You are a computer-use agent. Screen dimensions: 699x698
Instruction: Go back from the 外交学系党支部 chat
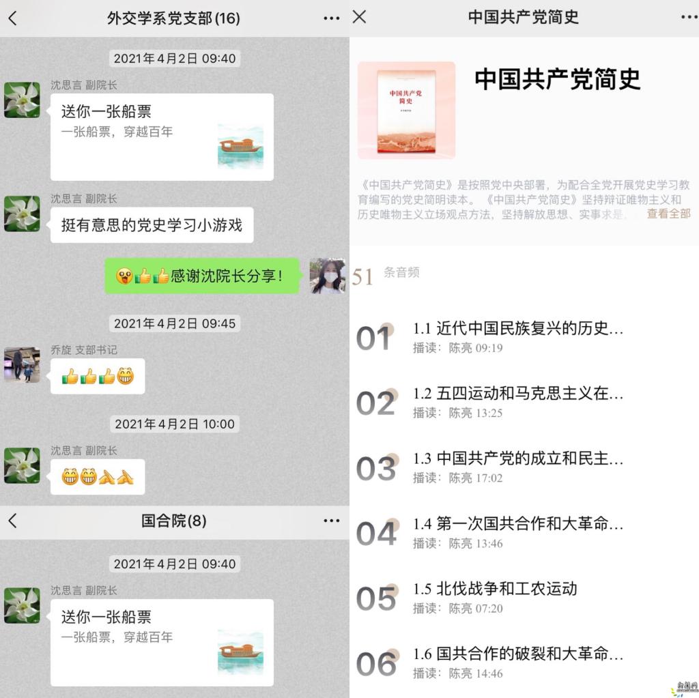(x=12, y=18)
